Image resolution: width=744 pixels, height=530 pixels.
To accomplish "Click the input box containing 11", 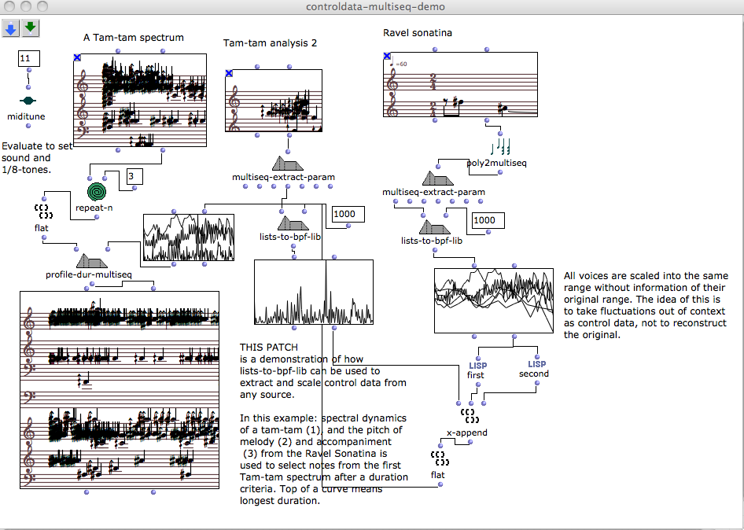I will (x=29, y=59).
